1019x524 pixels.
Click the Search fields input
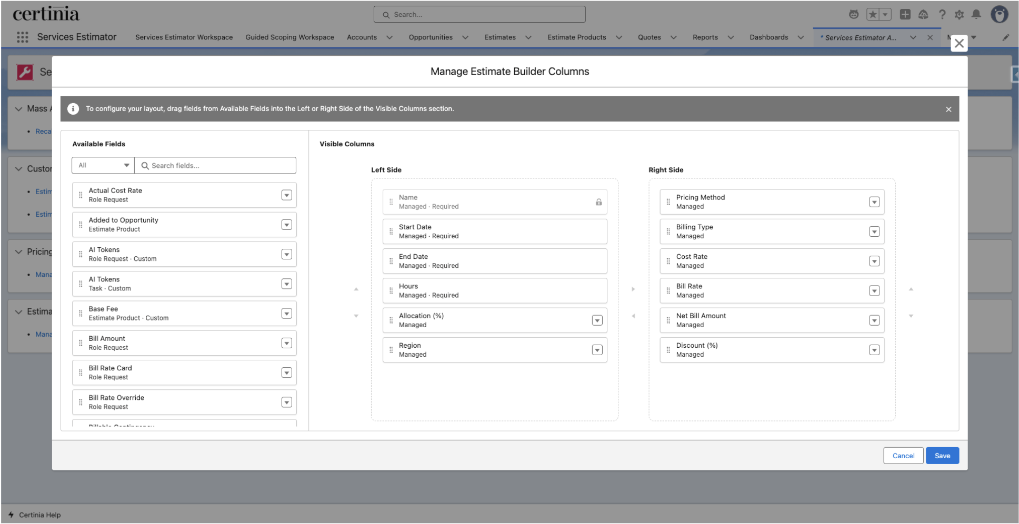tap(215, 165)
